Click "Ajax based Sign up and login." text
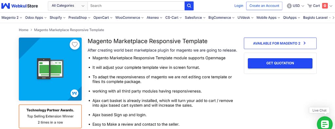Viewport: 335px width, 129px height. pos(119,115)
